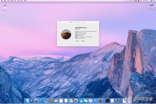Open the 文件 (File) menu
Screen dimensions: 156x104
pyautogui.click(x=8, y=1)
